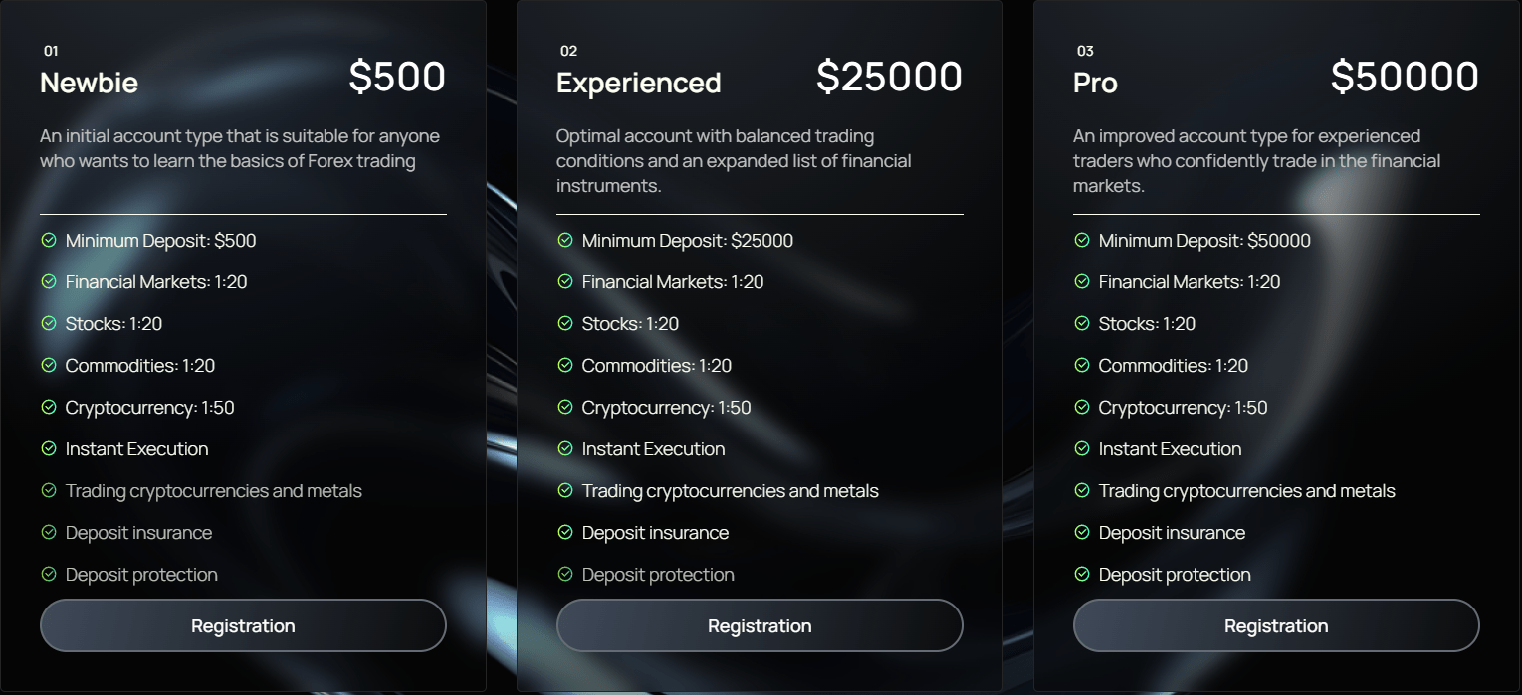Click check icon by Experienced Financial Markets: 1:20
Viewport: 1522px width, 695px height.
[565, 281]
